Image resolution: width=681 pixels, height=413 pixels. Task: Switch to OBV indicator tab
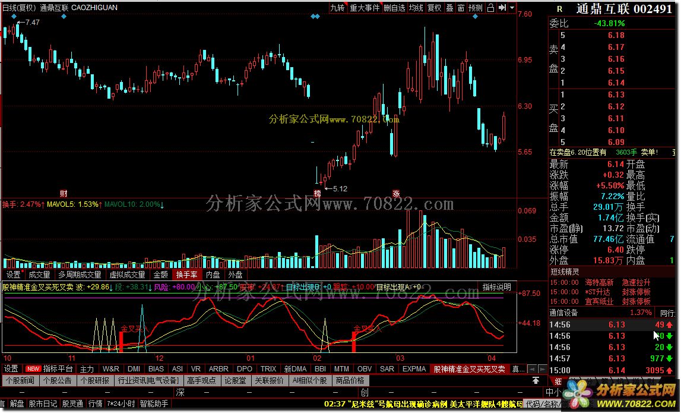[x=365, y=368]
